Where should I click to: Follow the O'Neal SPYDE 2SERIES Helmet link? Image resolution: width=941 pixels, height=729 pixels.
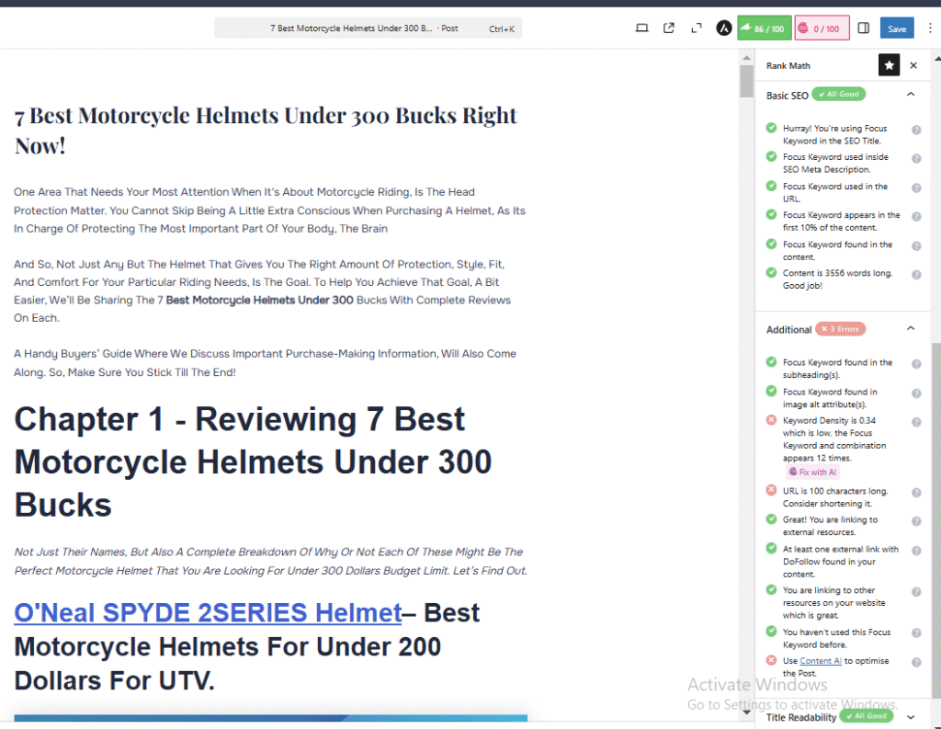pyautogui.click(x=208, y=613)
